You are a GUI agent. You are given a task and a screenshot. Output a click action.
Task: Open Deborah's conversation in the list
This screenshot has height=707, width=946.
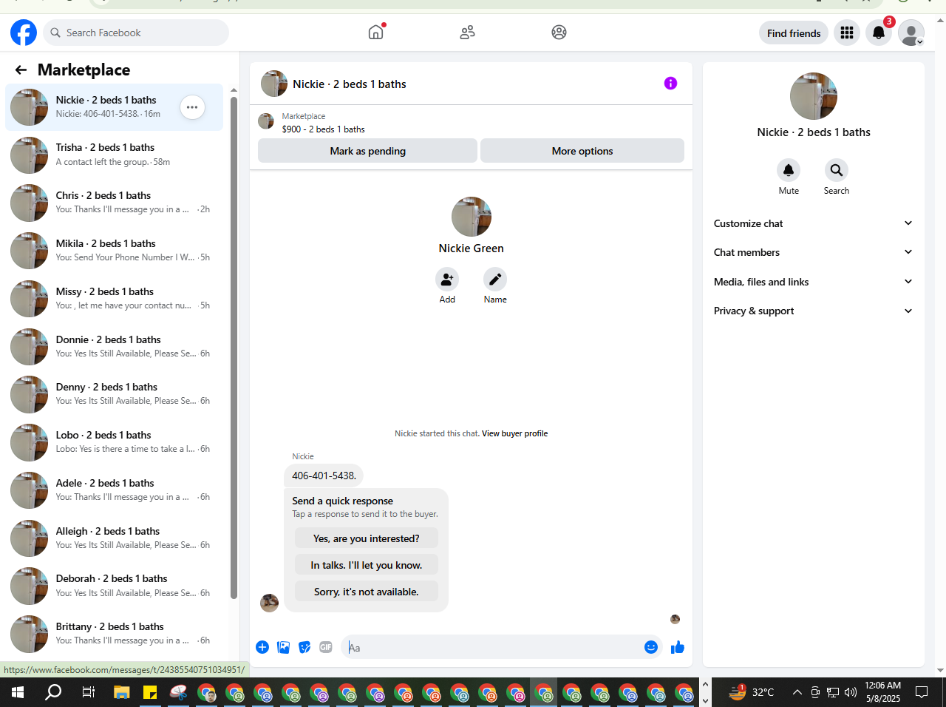(115, 586)
